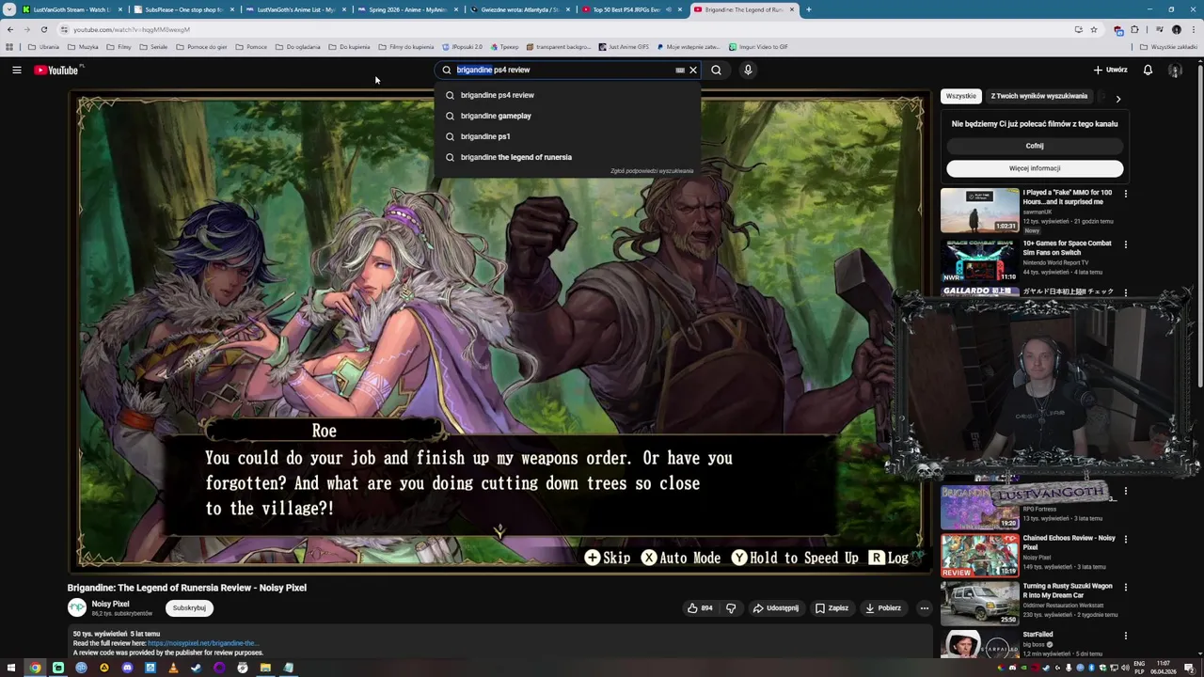The width and height of the screenshot is (1204, 677).
Task: Select the 'Z Twoich wyników wyszukiwania' chip
Action: [x=1038, y=96]
